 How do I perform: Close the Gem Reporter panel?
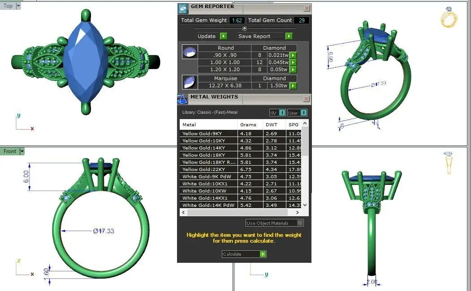coord(307,9)
